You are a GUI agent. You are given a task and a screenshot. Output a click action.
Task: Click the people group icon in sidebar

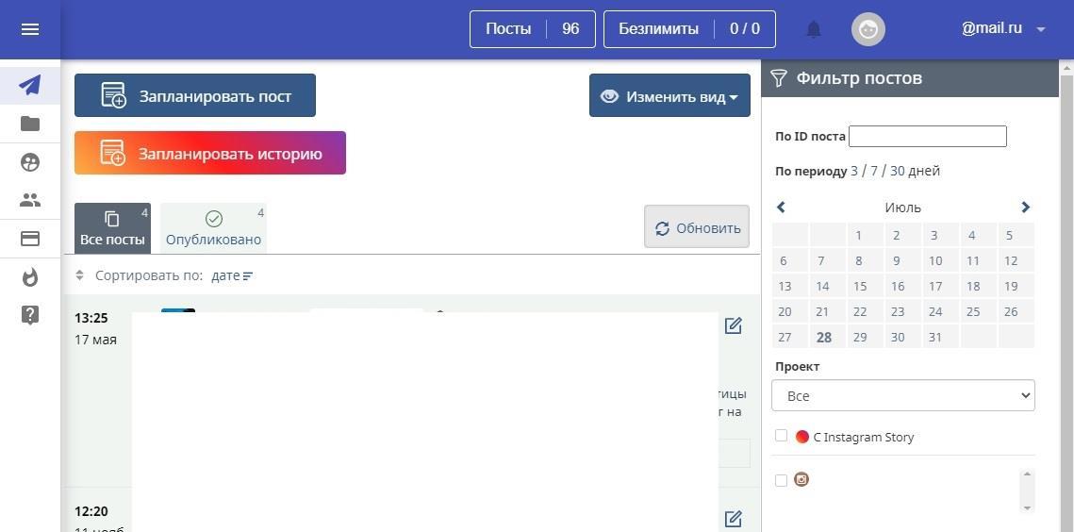[30, 200]
